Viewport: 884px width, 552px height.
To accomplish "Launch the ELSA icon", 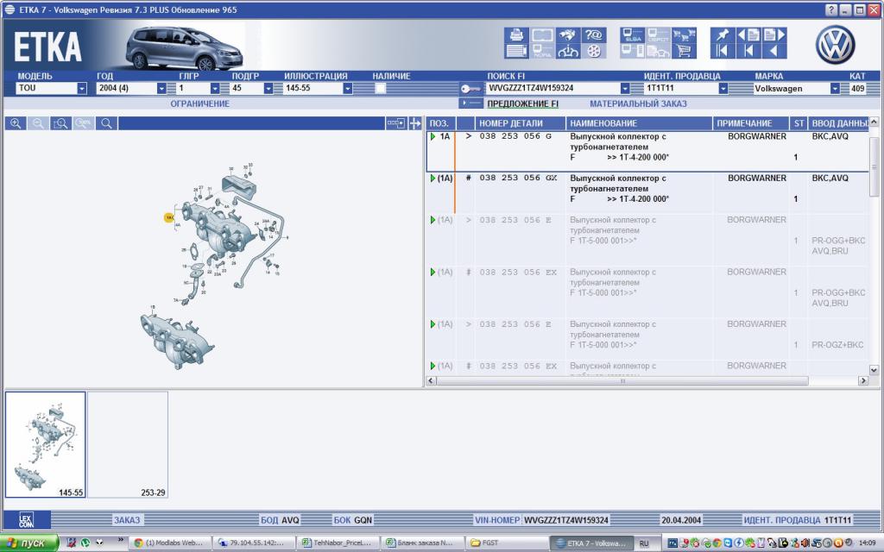I will pos(632,34).
